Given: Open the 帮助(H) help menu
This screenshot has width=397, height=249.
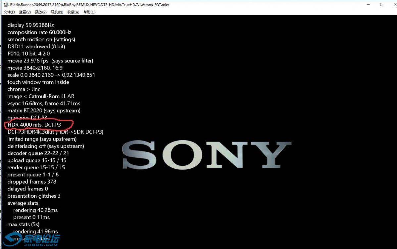Looking at the screenshot, I should pyautogui.click(x=89, y=12).
